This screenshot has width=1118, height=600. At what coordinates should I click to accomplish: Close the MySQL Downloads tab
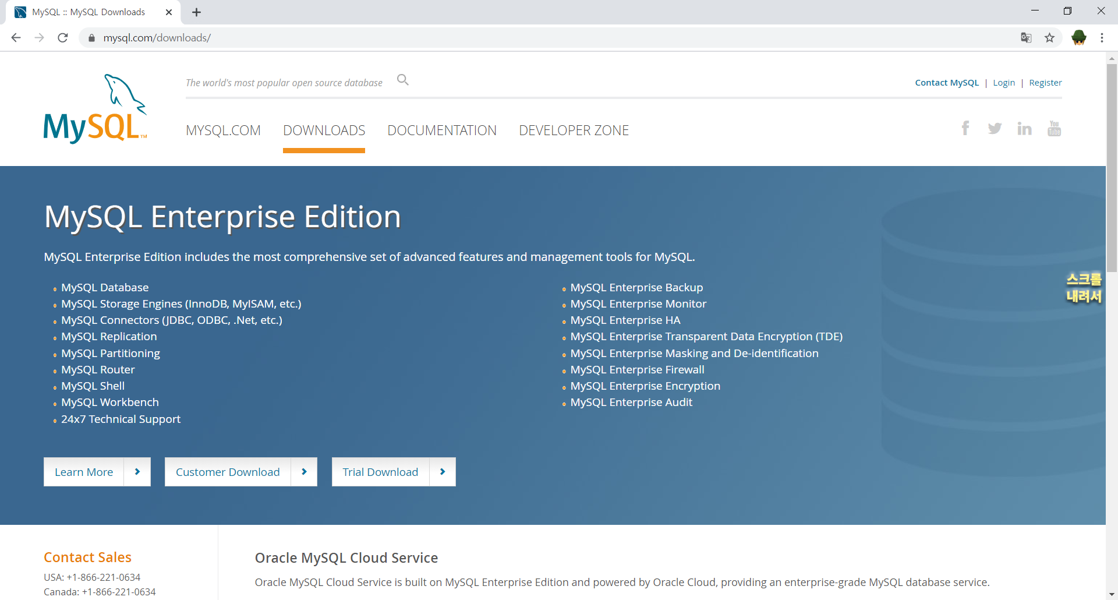169,12
